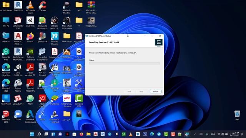Screen dimensions: 246x138
Task: Close the ConEmu Setup window
Action: point(160,36)
